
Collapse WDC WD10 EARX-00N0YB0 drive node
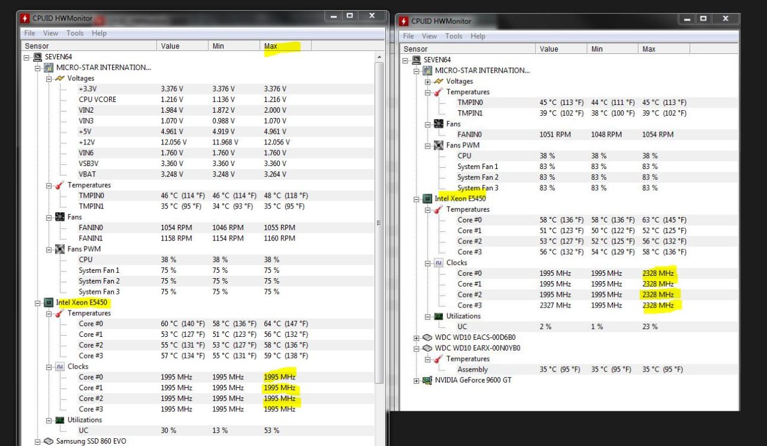click(x=416, y=348)
